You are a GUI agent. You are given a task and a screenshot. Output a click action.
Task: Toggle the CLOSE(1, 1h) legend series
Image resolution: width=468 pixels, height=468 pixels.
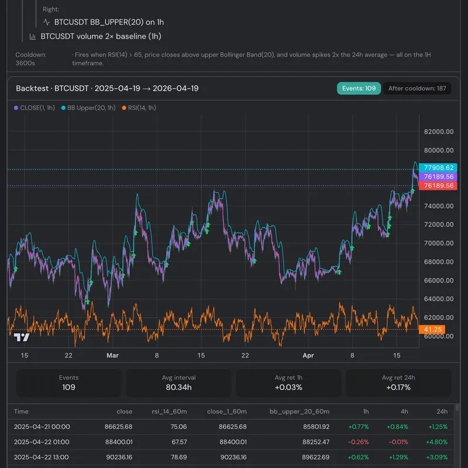[35, 108]
